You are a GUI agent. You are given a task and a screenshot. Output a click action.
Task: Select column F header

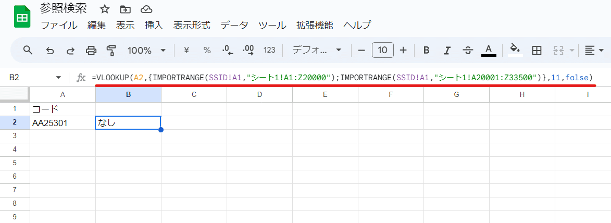[391, 94]
